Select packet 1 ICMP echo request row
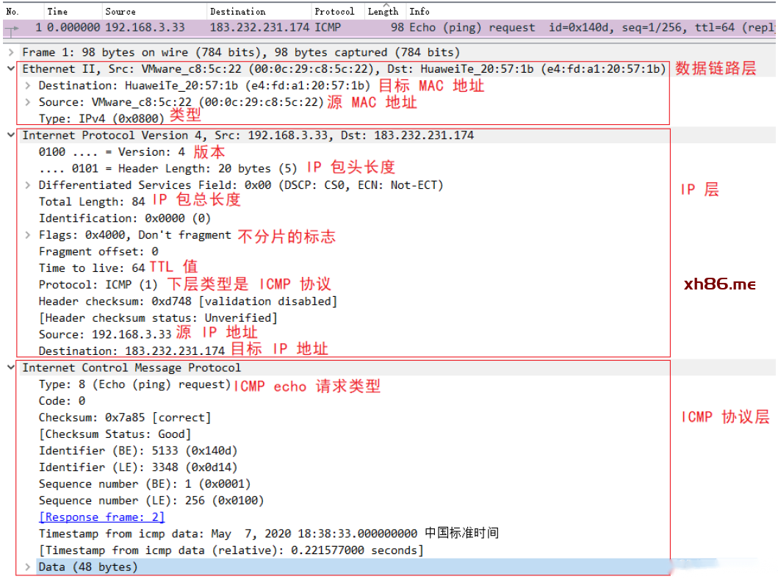The image size is (778, 579). click(294, 27)
